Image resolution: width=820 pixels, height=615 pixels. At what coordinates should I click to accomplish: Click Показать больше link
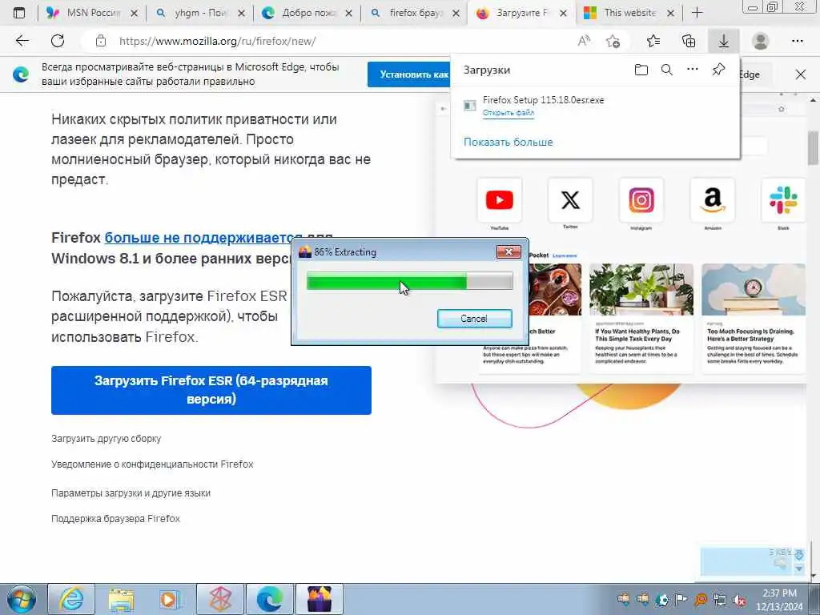(508, 142)
